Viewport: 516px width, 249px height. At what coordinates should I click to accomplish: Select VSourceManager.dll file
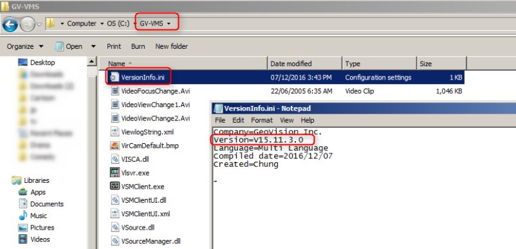[x=151, y=241]
